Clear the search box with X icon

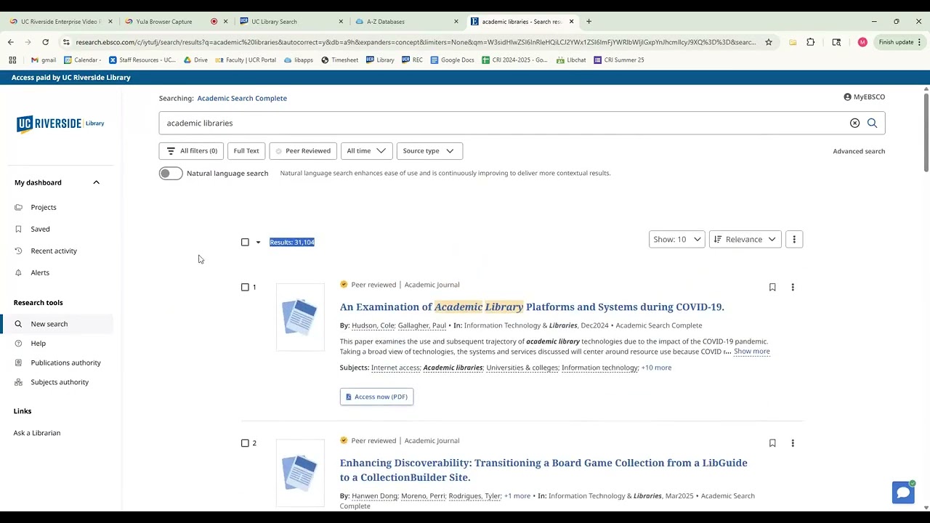tap(854, 123)
